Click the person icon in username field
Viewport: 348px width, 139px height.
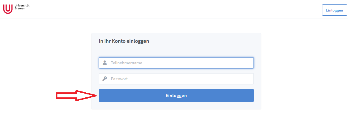105,63
